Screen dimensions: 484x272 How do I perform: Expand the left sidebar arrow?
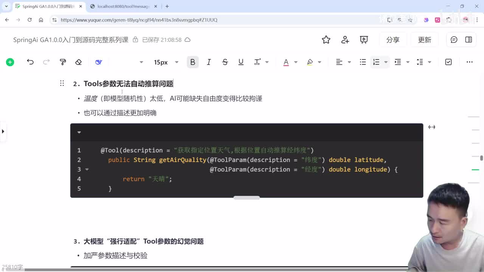tap(3, 131)
